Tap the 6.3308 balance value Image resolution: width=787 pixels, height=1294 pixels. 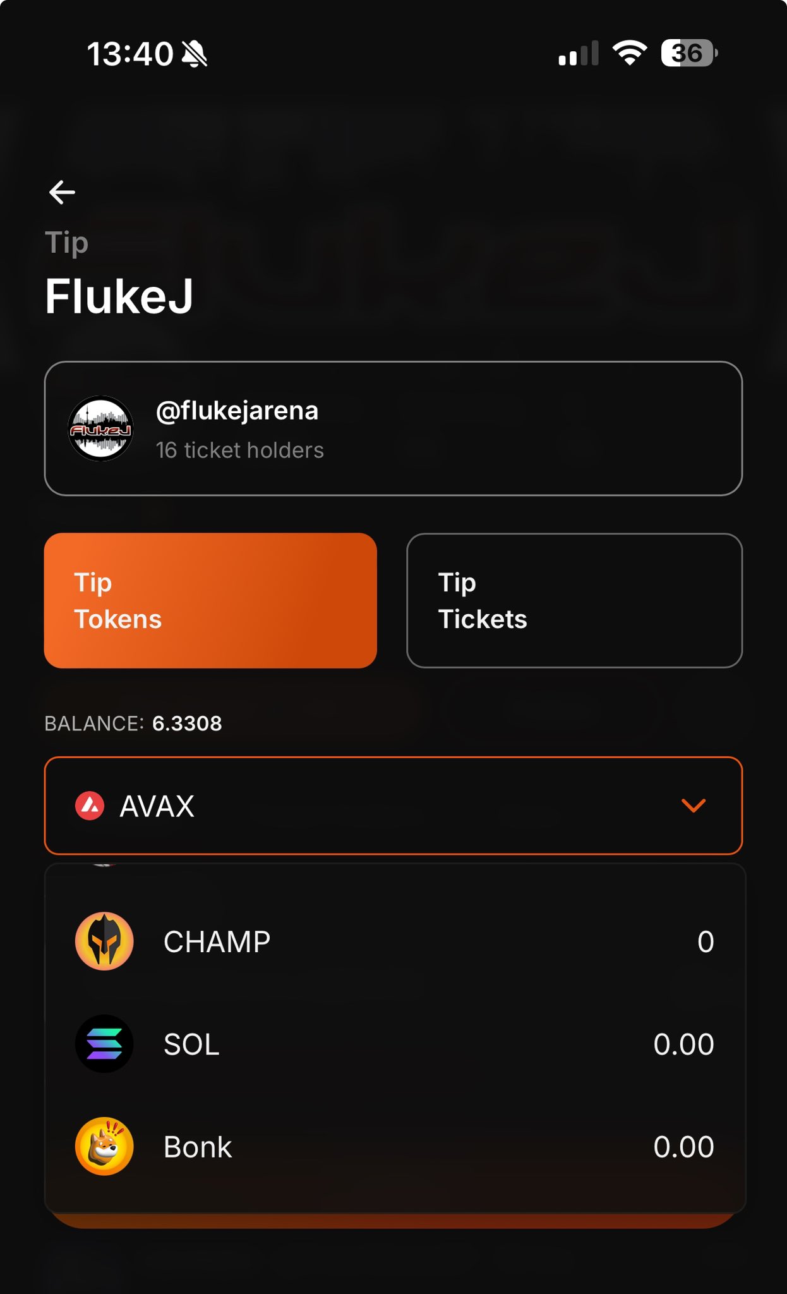pyautogui.click(x=187, y=723)
